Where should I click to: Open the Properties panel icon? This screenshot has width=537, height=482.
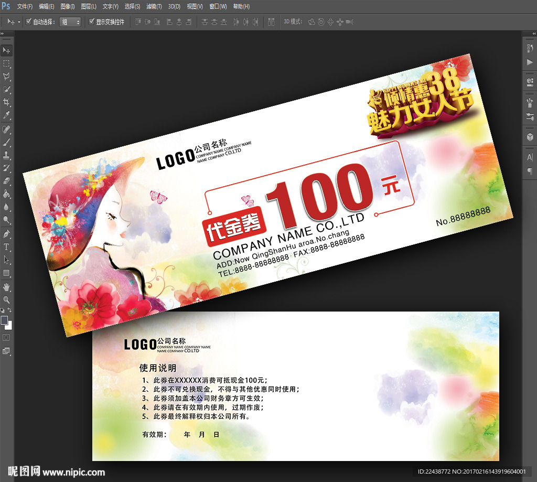pyautogui.click(x=530, y=82)
